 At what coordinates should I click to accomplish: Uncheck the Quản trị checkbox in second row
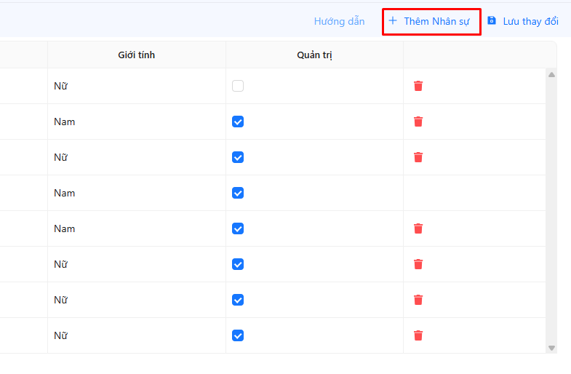click(x=238, y=122)
